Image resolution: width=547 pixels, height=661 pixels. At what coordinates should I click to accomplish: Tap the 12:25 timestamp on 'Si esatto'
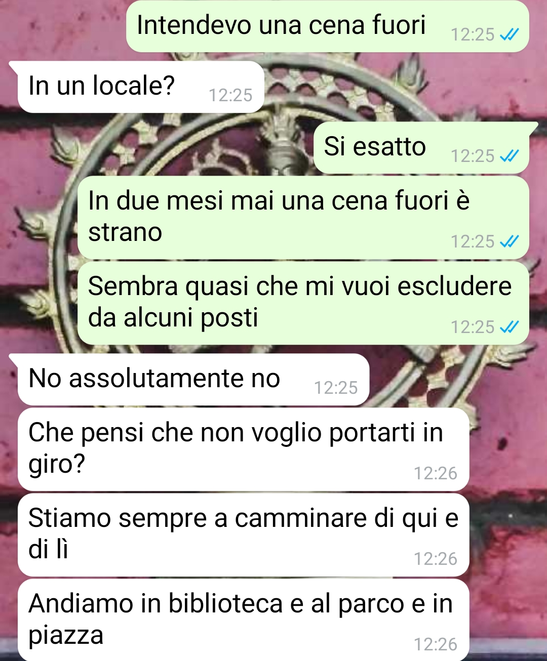coord(473,156)
